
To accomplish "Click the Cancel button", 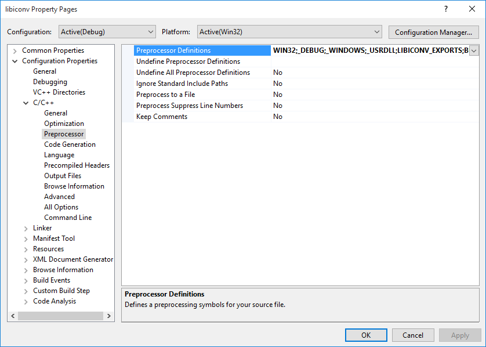I will [413, 335].
